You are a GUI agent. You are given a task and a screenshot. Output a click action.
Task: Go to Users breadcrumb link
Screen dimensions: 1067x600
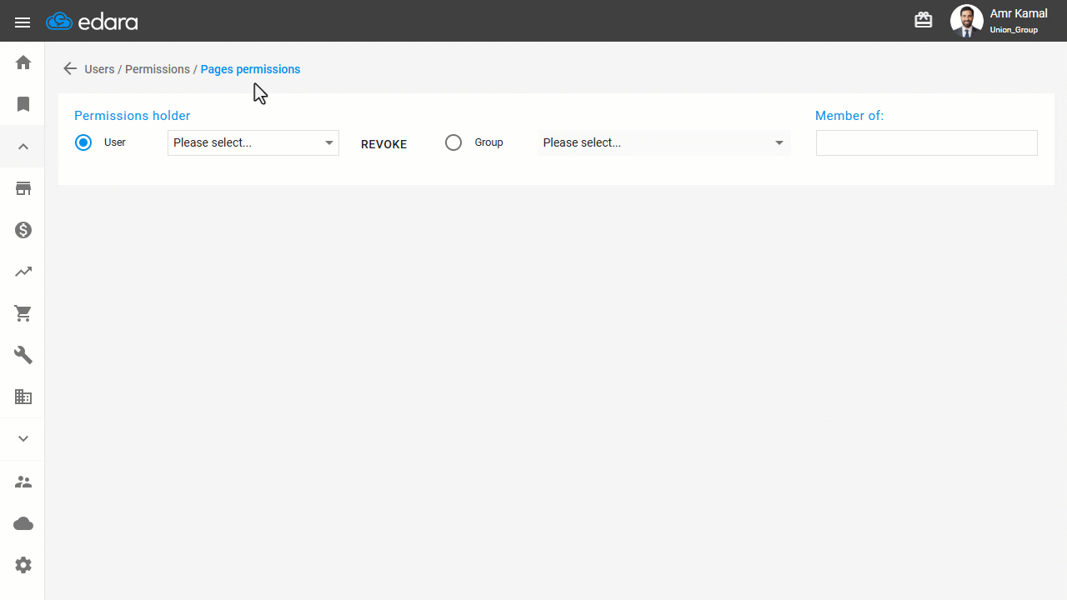click(99, 69)
